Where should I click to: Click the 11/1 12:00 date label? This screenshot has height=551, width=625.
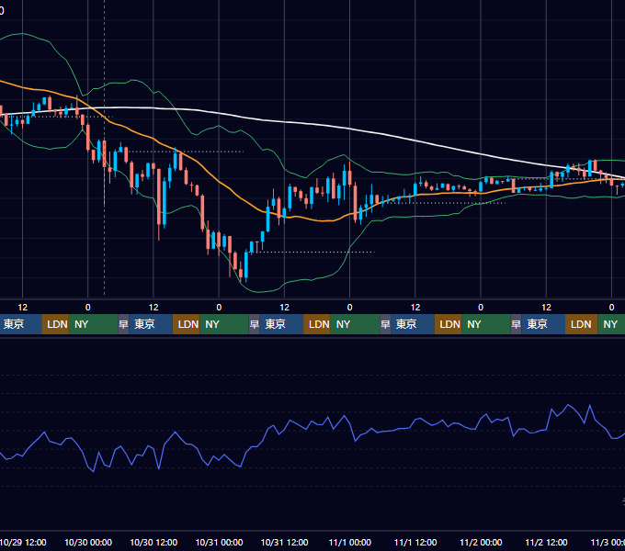point(415,542)
